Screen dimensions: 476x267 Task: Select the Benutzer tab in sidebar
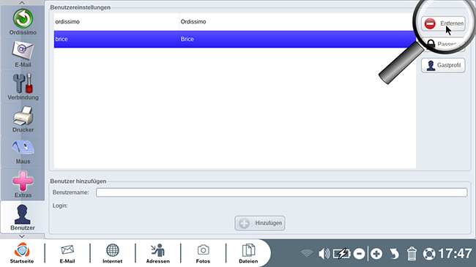click(23, 217)
